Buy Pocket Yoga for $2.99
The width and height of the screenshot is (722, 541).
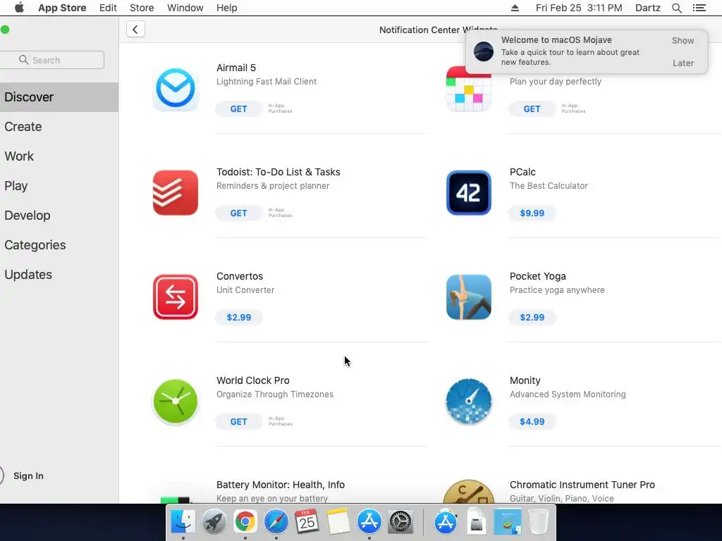point(532,318)
